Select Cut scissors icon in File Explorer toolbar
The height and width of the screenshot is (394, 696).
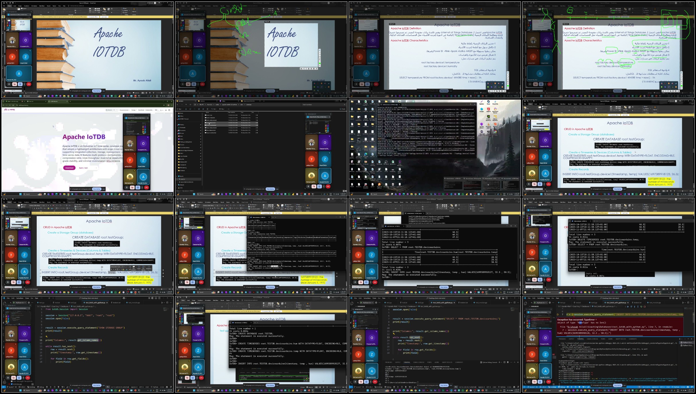tap(186, 109)
